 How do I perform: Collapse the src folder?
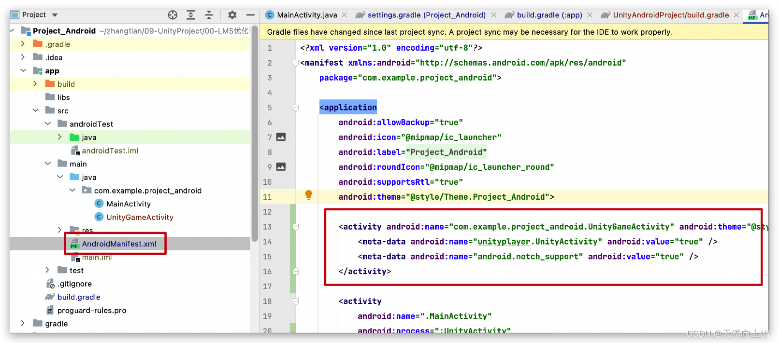[x=35, y=110]
